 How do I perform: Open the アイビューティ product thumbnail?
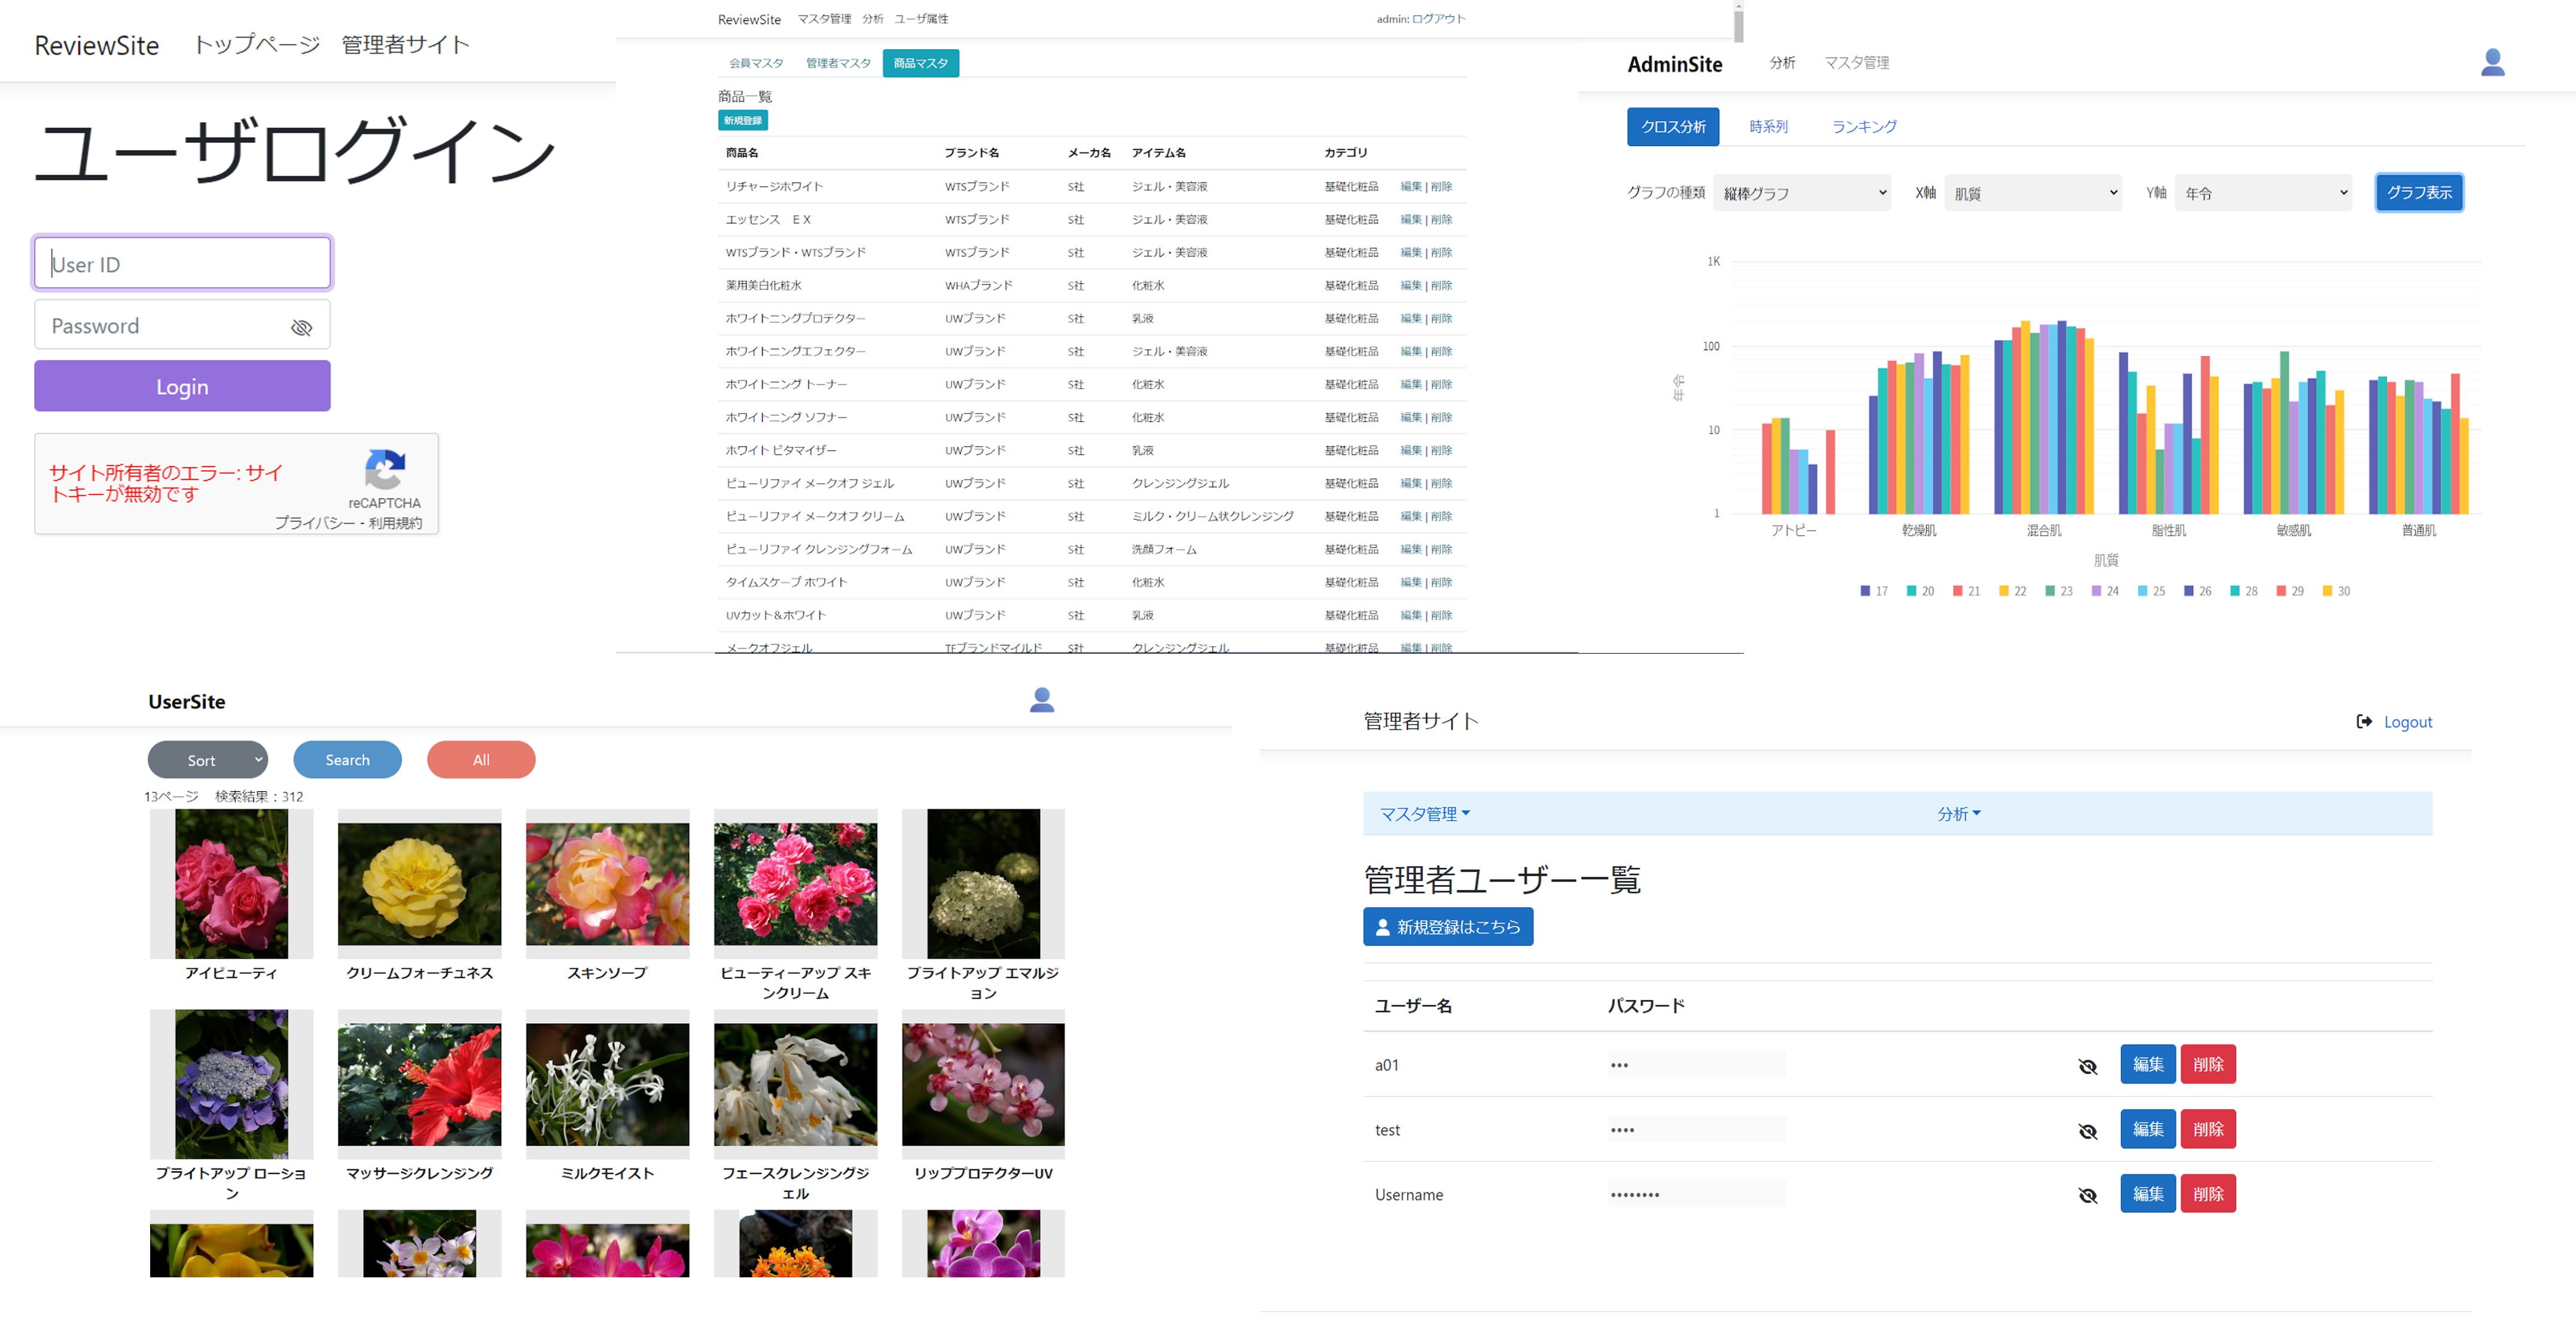tap(231, 884)
